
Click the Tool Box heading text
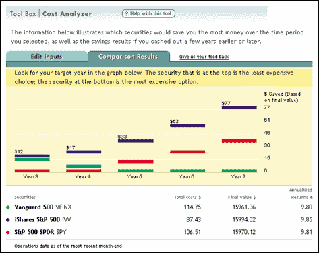pyautogui.click(x=23, y=14)
